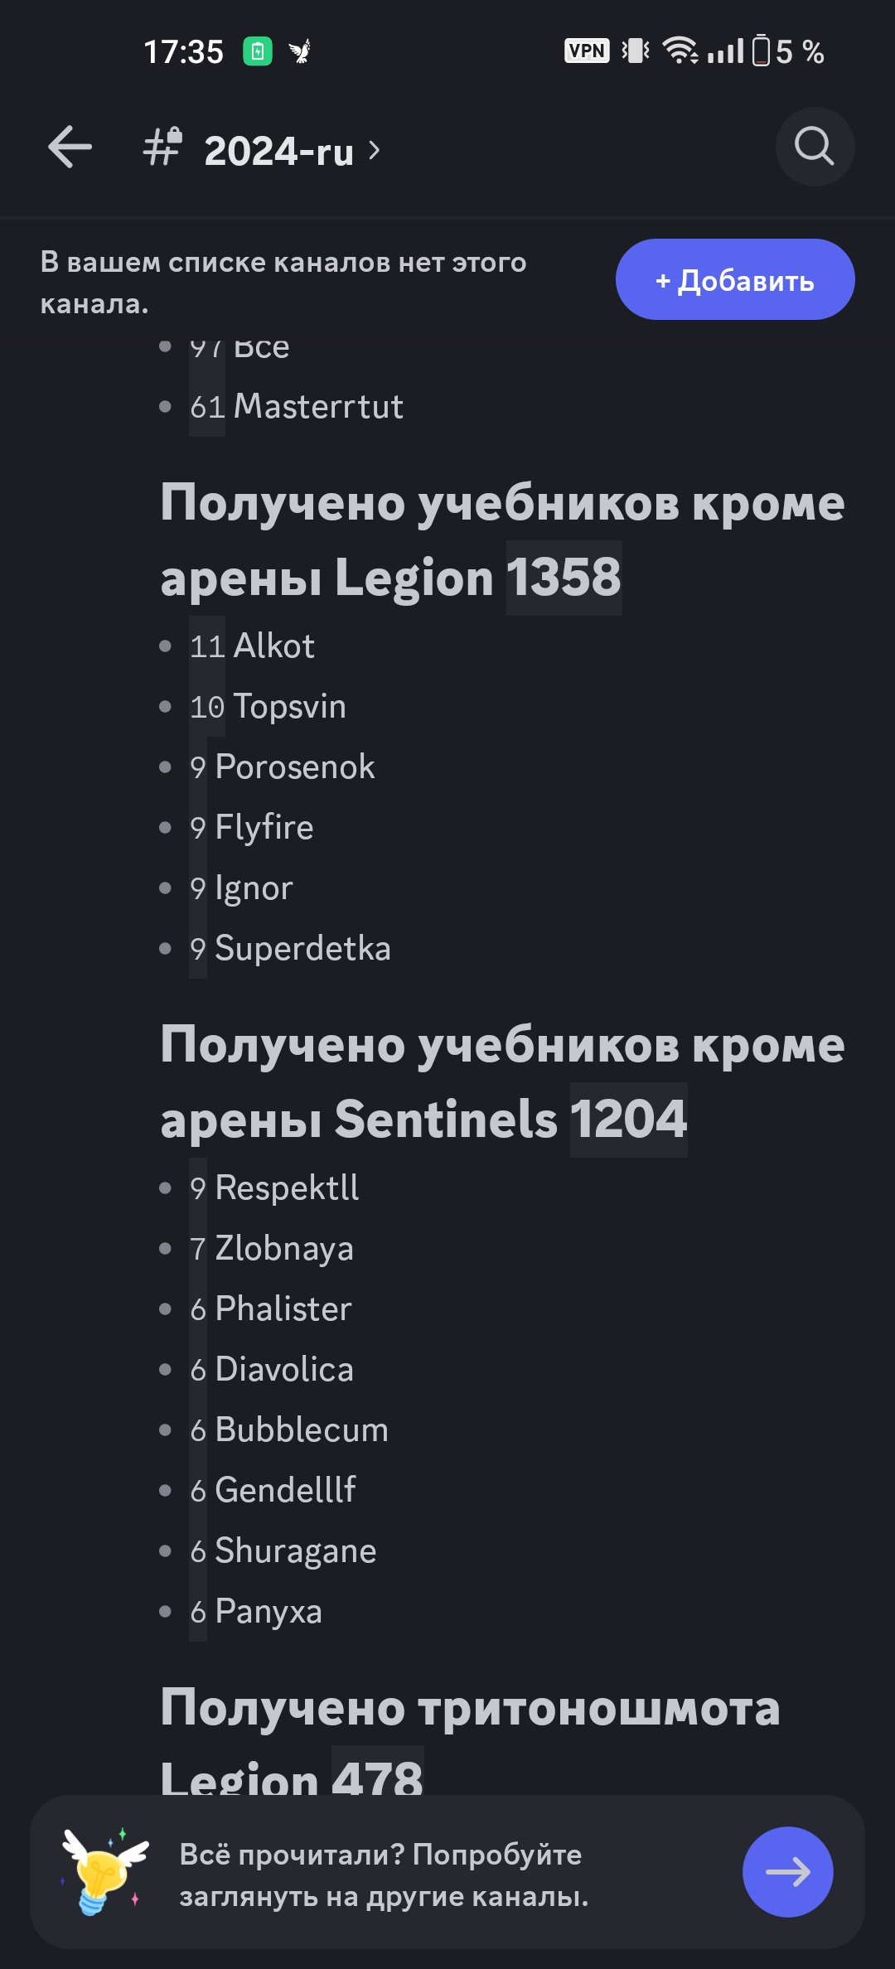
Task: Open the search magnifier icon
Action: coord(814,147)
